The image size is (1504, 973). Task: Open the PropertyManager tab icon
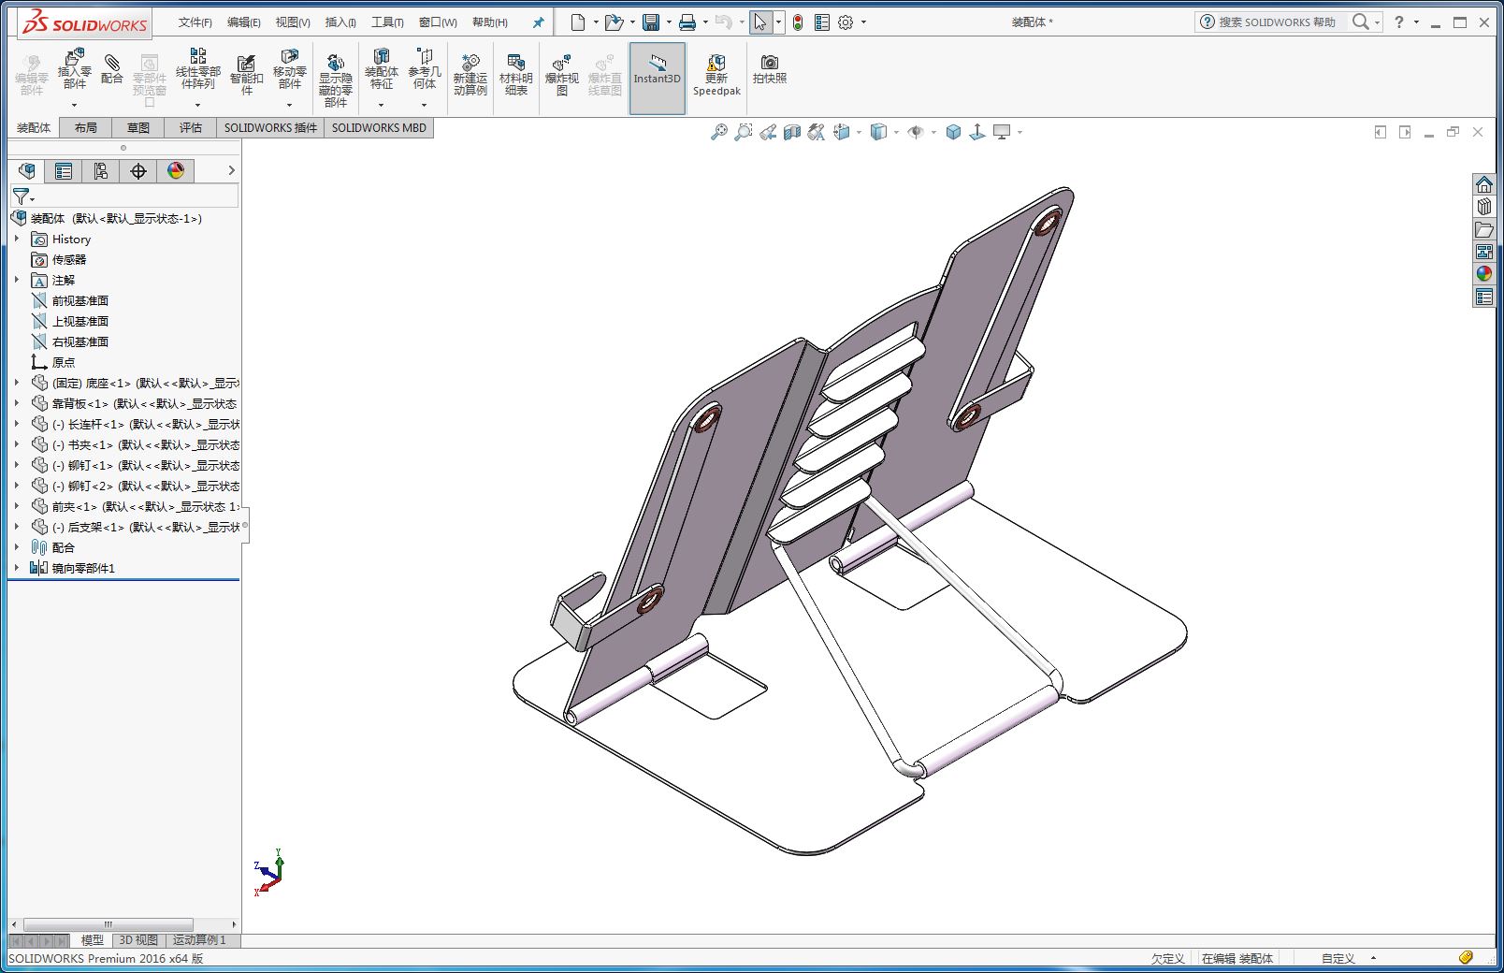(x=64, y=171)
